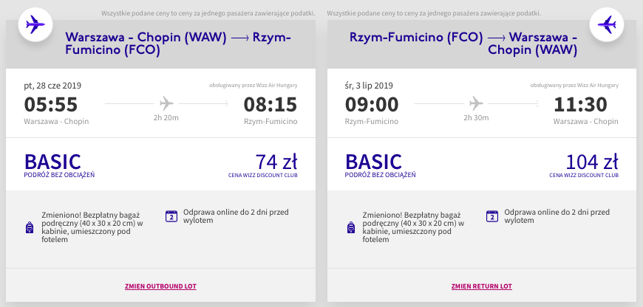Click the return online check-in calendar icon
This screenshot has width=643, height=307.
tap(492, 216)
